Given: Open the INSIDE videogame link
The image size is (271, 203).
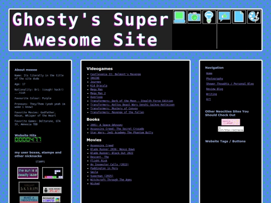Looking at the screenshot, I should (95, 78).
